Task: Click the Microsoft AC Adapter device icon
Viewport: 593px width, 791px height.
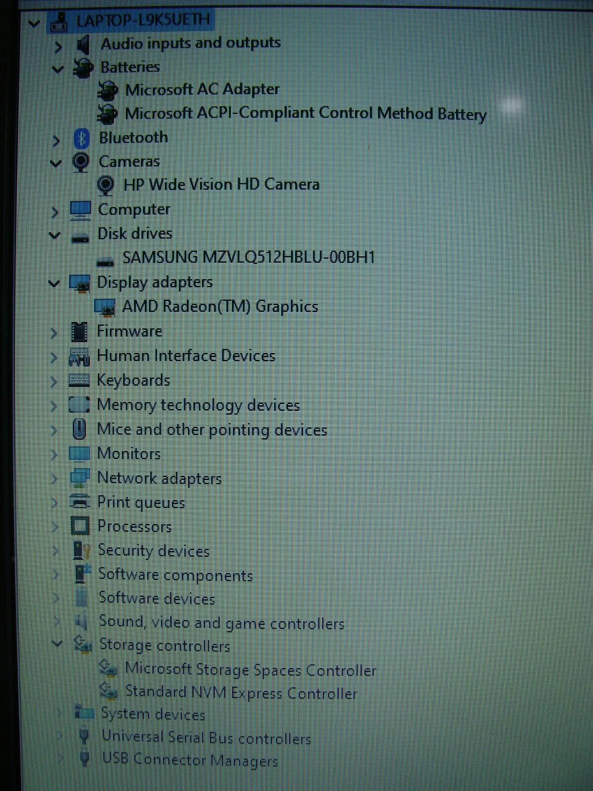Action: tap(107, 90)
